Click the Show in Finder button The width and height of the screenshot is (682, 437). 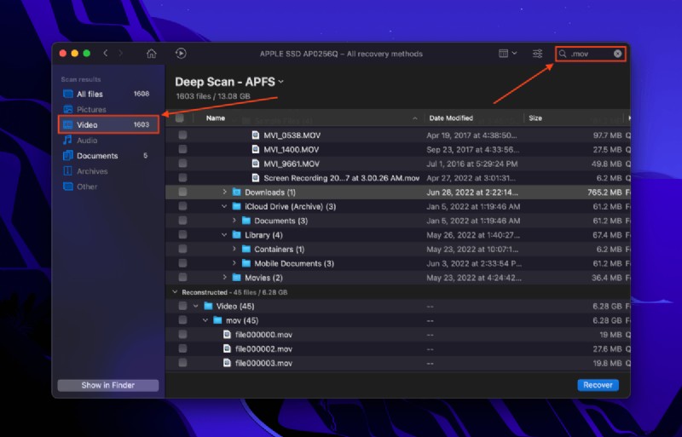click(x=108, y=385)
